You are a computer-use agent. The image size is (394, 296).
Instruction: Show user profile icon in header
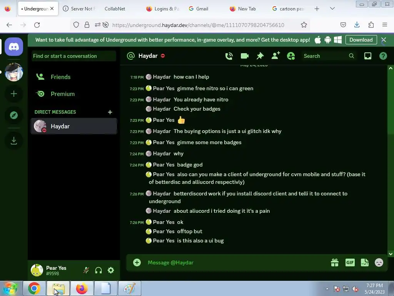(x=291, y=56)
